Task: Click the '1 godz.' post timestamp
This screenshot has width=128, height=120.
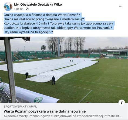Action: 19,9
